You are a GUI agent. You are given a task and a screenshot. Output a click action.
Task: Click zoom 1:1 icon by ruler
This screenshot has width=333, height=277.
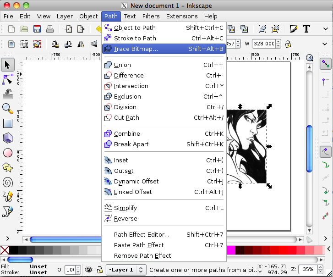310,58
